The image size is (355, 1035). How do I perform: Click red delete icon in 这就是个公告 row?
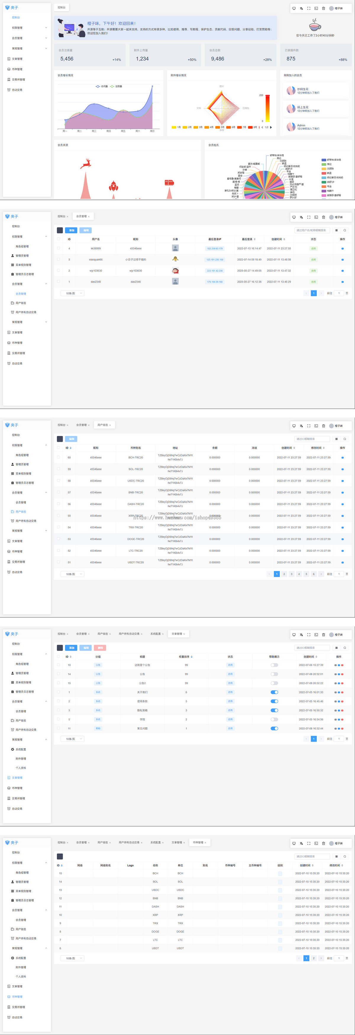click(x=342, y=665)
